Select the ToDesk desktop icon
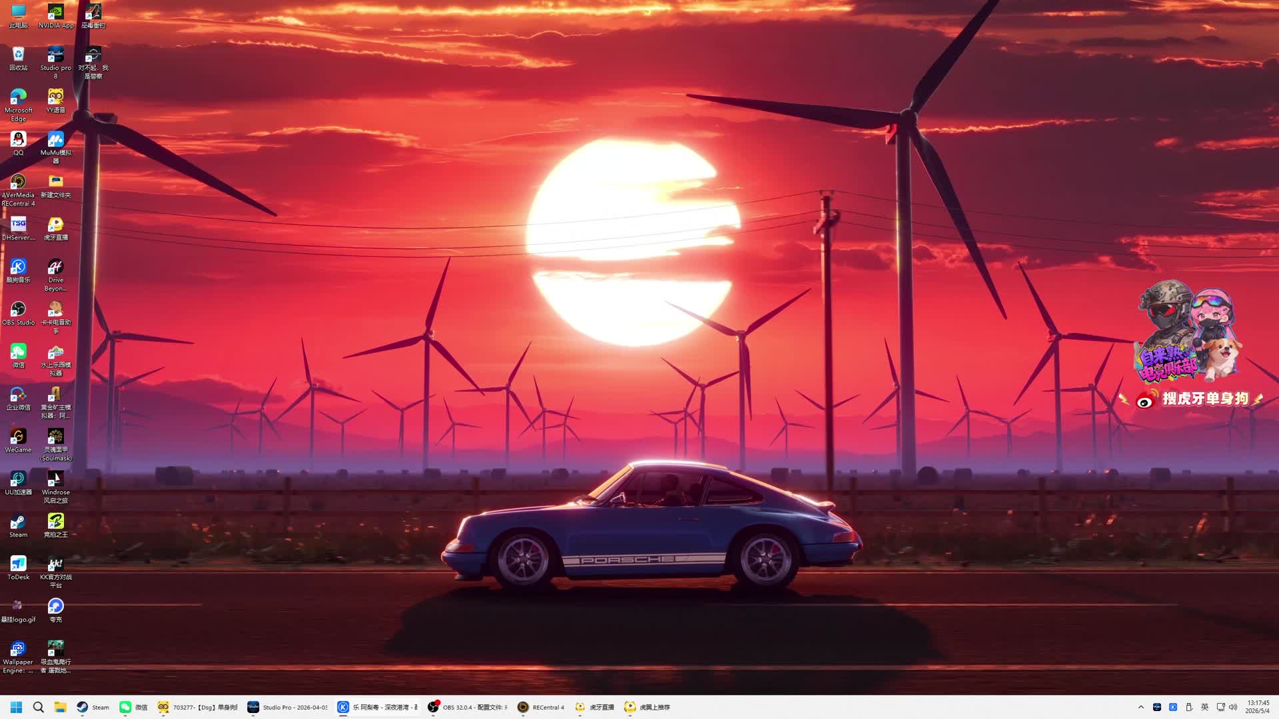The image size is (1279, 719). [x=18, y=569]
